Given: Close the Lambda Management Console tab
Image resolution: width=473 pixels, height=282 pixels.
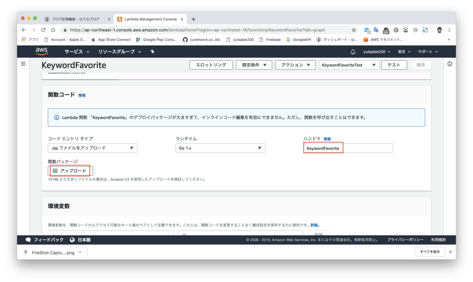Looking at the screenshot, I should coord(182,19).
